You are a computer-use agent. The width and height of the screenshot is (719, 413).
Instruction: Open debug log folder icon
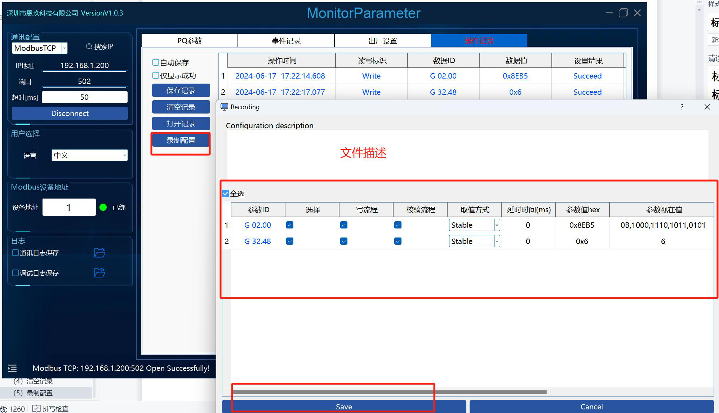click(99, 273)
